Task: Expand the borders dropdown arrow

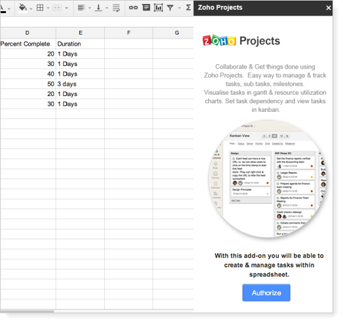Action: point(48,8)
